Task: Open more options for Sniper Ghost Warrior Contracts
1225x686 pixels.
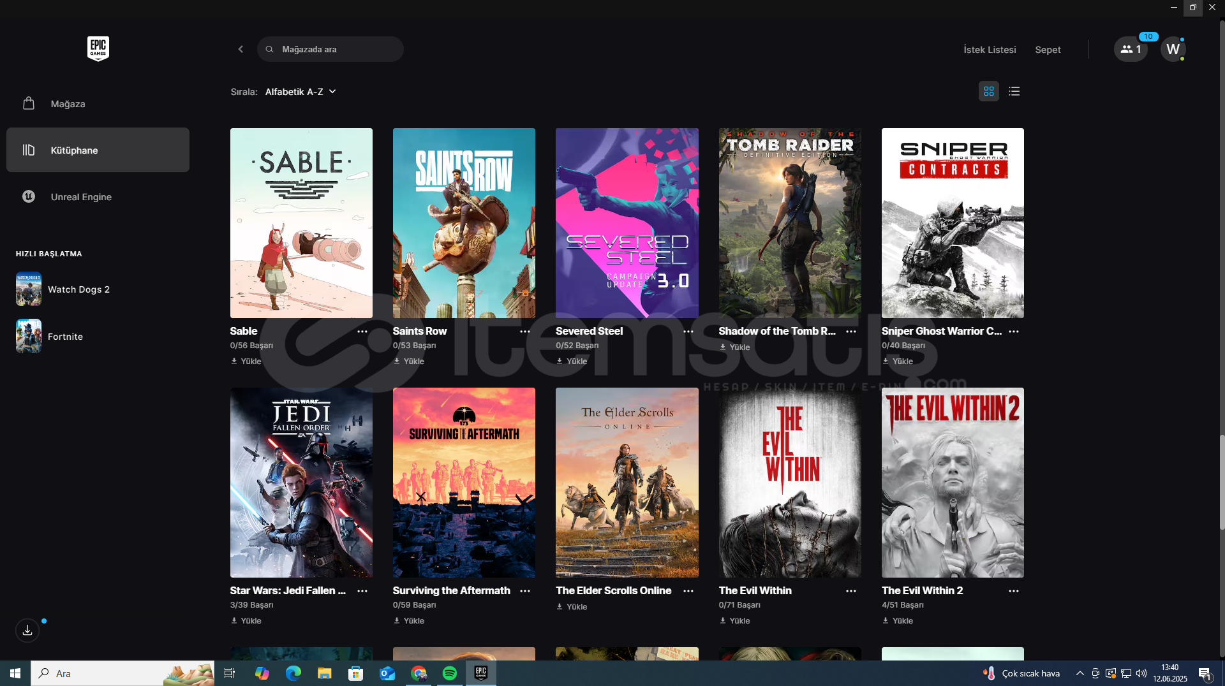Action: point(1014,332)
